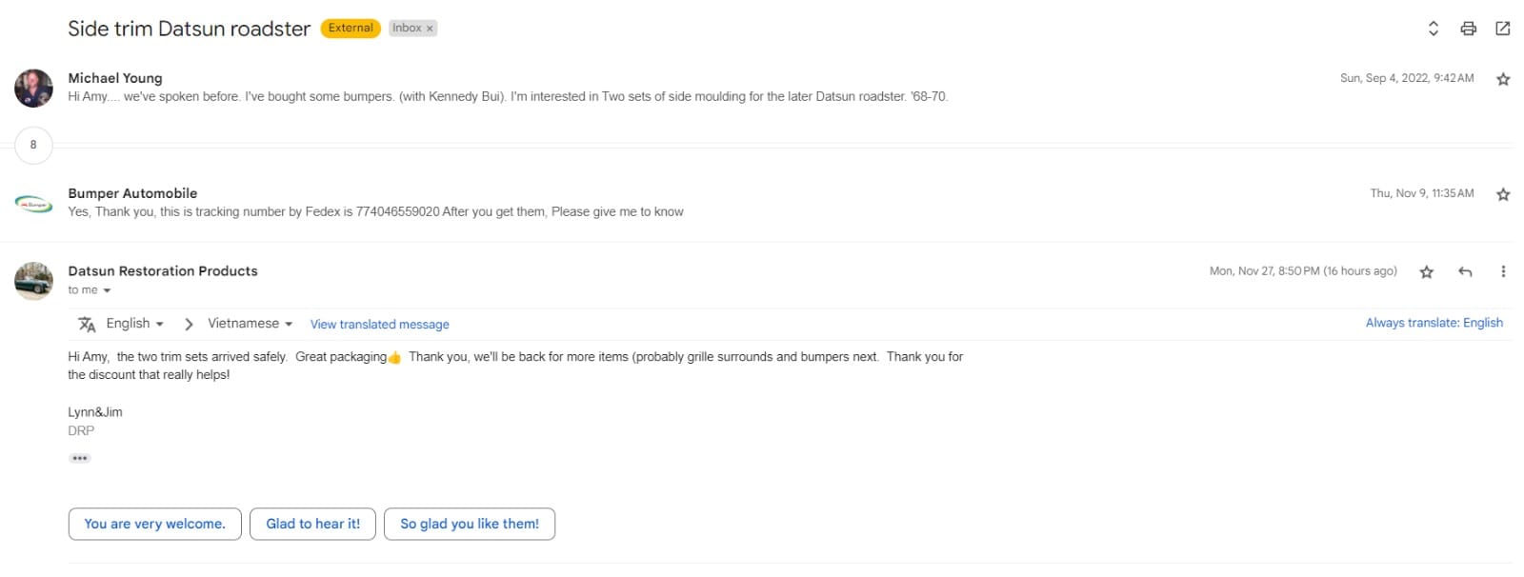The width and height of the screenshot is (1524, 577).
Task: Show trimmed content ellipsis
Action: coord(80,458)
